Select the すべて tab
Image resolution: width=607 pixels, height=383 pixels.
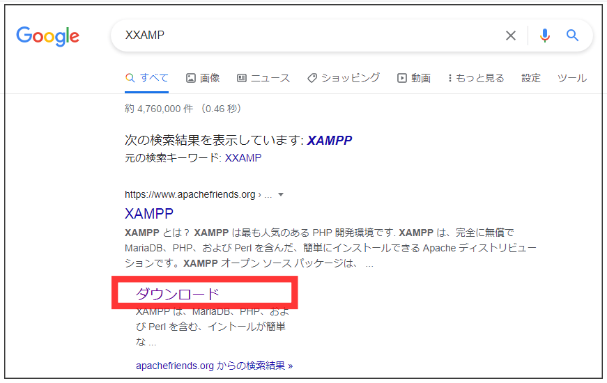click(x=147, y=78)
